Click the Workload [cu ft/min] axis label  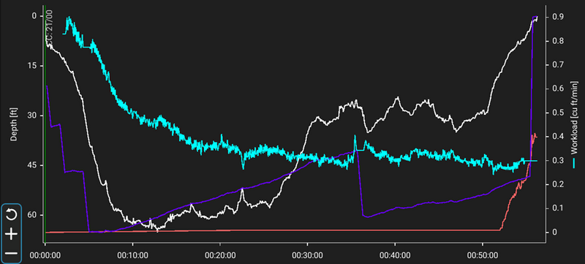point(573,118)
